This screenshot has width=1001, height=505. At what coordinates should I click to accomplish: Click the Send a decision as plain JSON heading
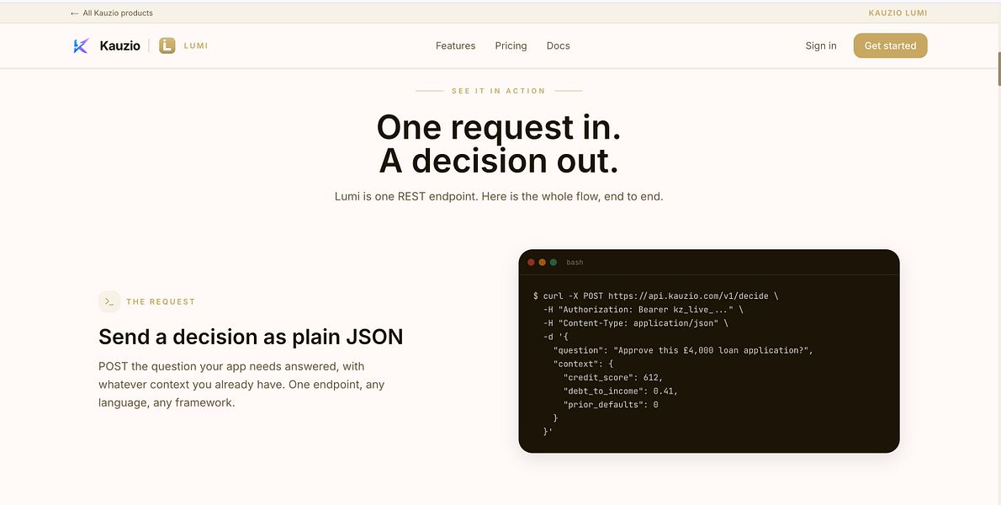point(251,337)
